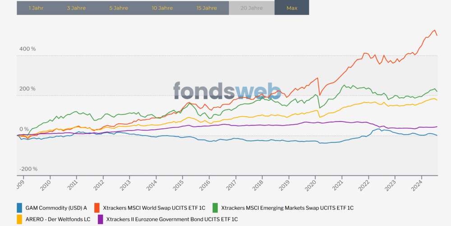The width and height of the screenshot is (451, 226).
Task: Hide Xtrackers II Eurozone Government Bond label
Action: click(172, 219)
